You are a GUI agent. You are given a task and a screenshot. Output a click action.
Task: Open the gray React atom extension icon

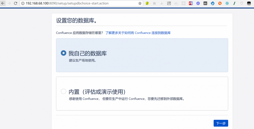pyautogui.click(x=184, y=3)
